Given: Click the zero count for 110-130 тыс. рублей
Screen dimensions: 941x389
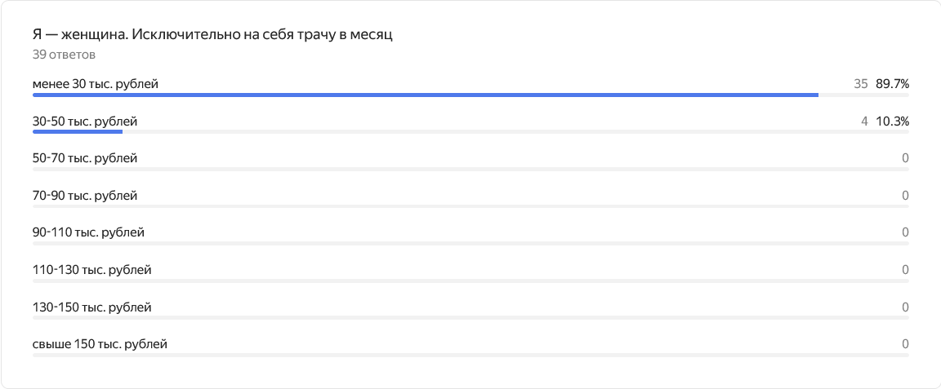Looking at the screenshot, I should (x=906, y=270).
